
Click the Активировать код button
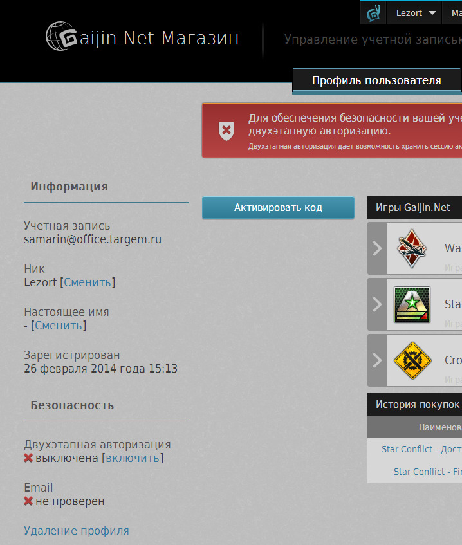pyautogui.click(x=278, y=207)
